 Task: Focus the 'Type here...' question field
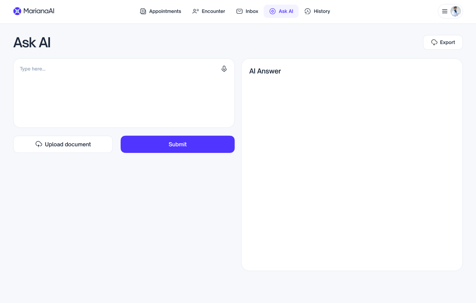click(x=119, y=95)
